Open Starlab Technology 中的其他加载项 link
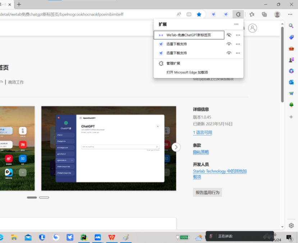Screen dimensions: 298x243 pos(220,174)
